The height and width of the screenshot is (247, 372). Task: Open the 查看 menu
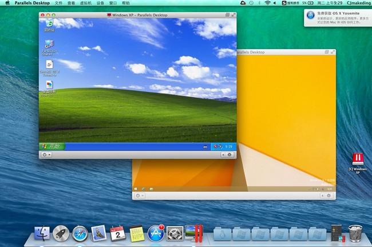71,3
